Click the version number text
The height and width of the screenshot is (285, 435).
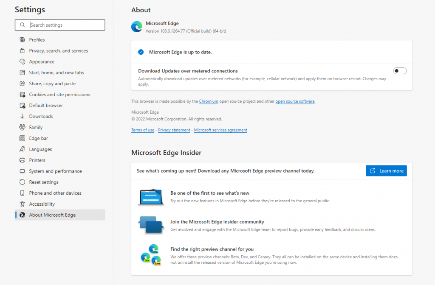[186, 31]
